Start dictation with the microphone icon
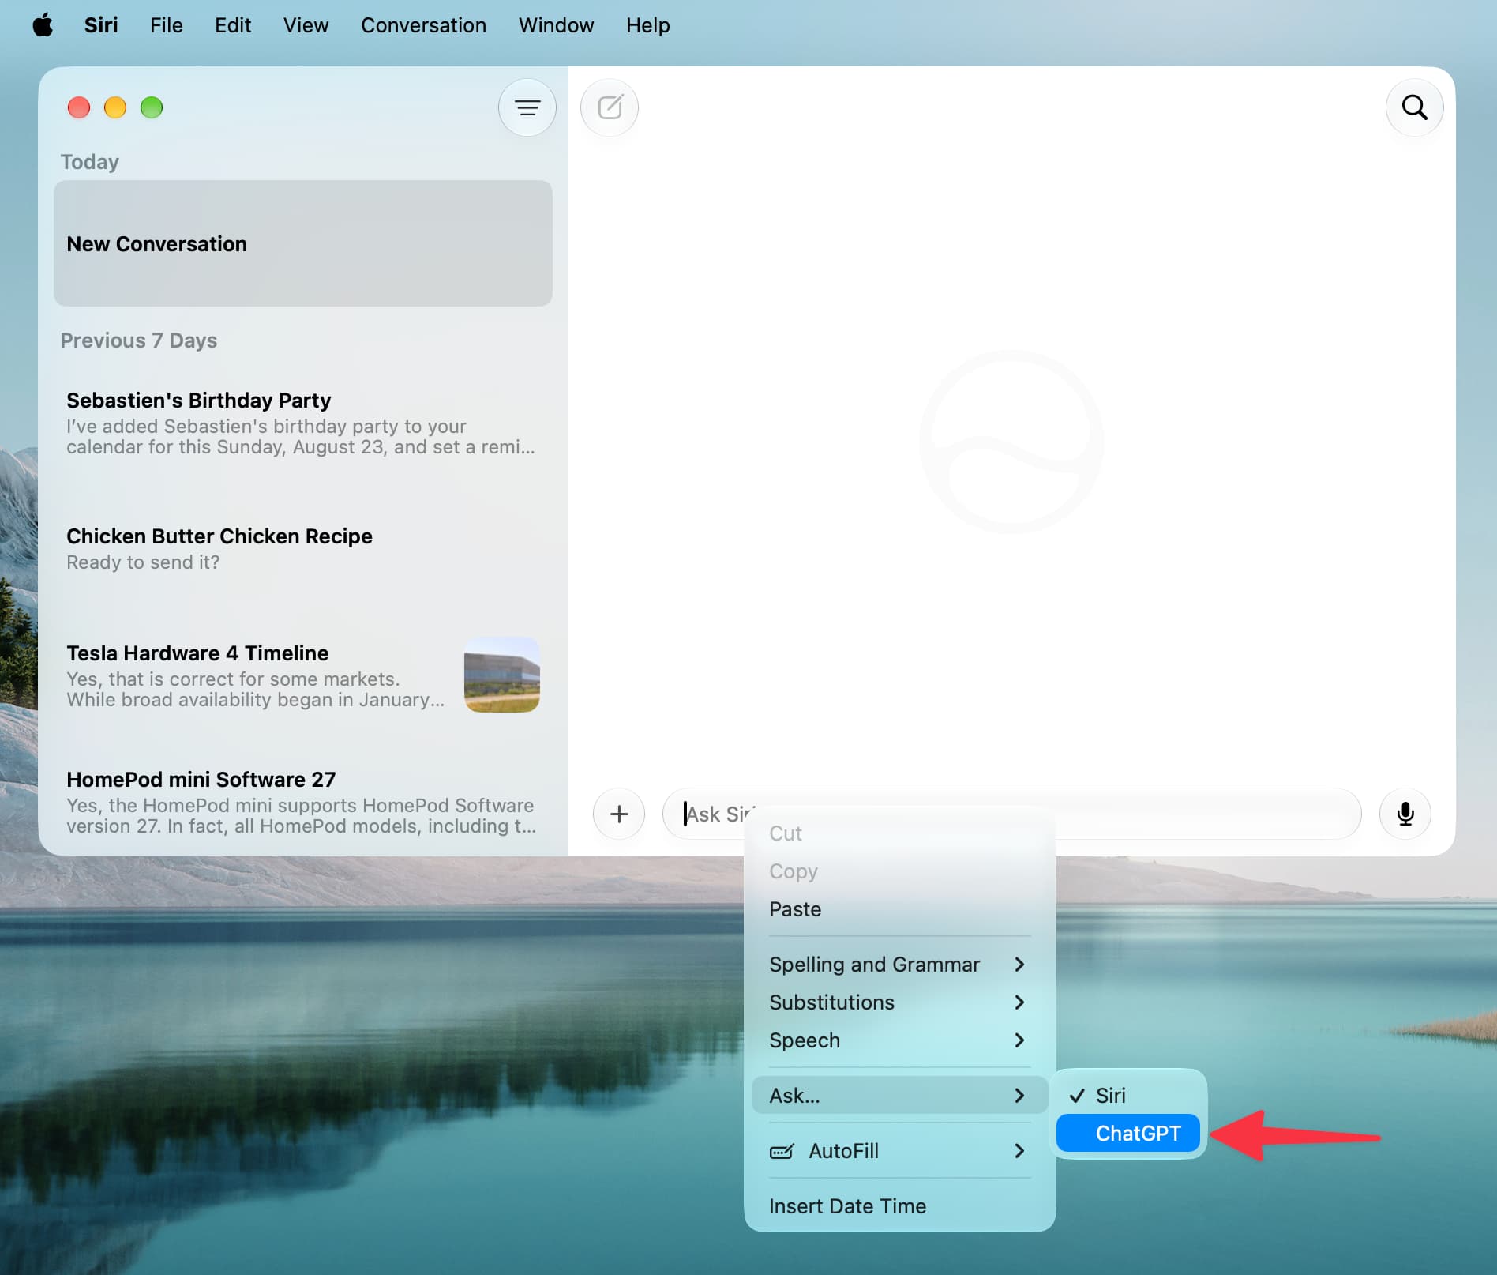1497x1275 pixels. 1405,814
